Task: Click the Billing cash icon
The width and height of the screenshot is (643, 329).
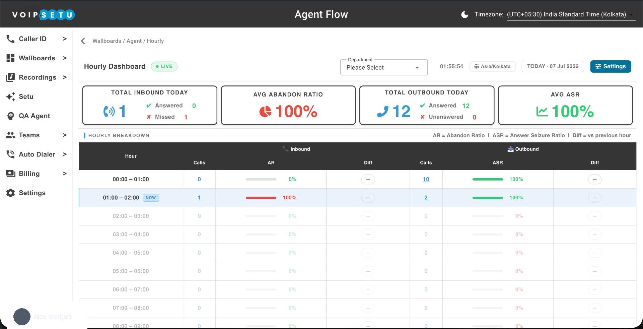Action: 10,174
